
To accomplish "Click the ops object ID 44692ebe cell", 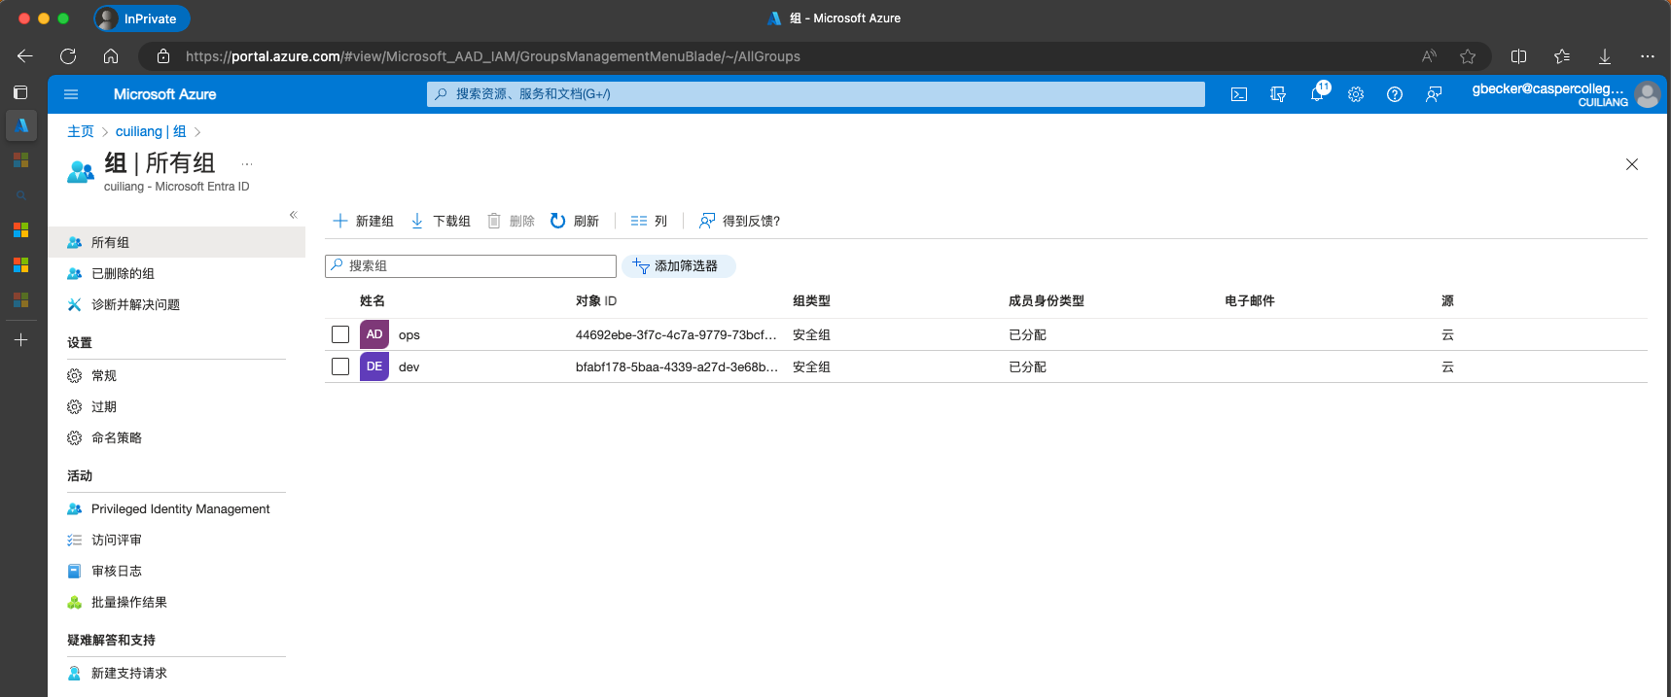I will pos(676,334).
